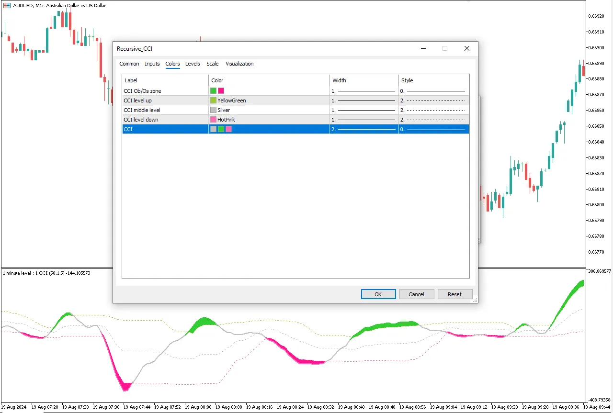This screenshot has width=613, height=413.
Task: Open the Style dropdown for CCI middle level
Action: tap(433, 110)
